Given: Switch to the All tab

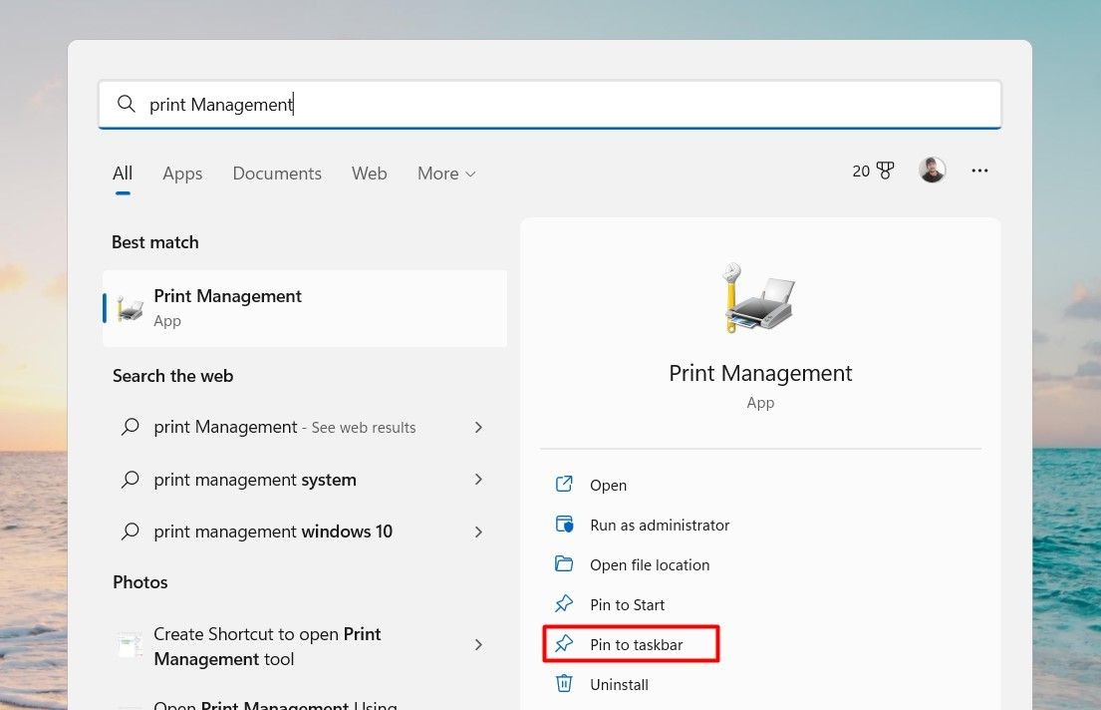Looking at the screenshot, I should click(123, 174).
